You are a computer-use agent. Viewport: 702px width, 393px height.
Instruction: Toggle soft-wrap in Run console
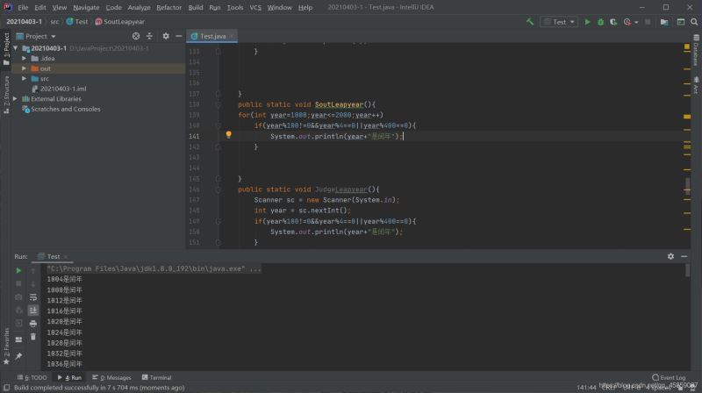[33, 297]
